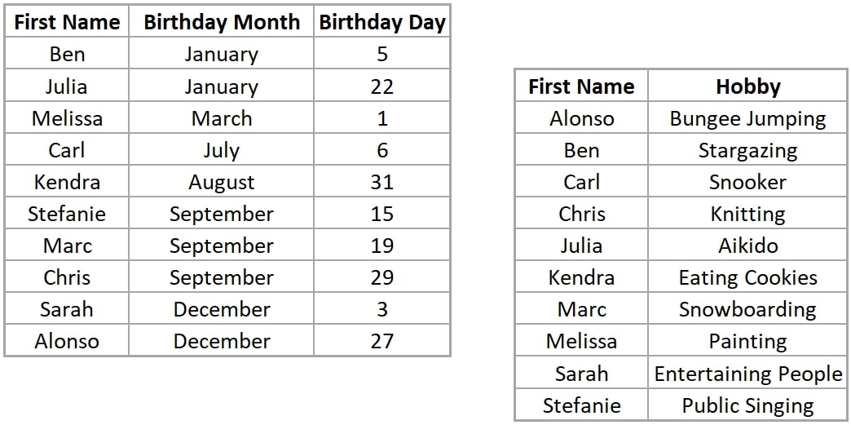Click the Painting hobby cell
The height and width of the screenshot is (425, 851).
pyautogui.click(x=747, y=341)
